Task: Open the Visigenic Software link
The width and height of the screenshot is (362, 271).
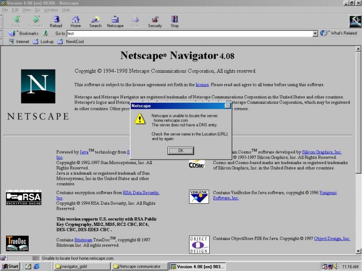Action: (328, 193)
